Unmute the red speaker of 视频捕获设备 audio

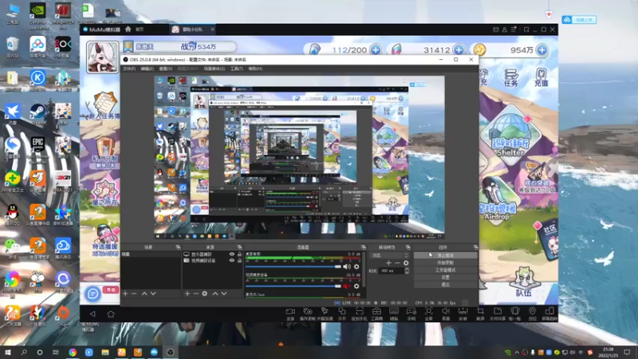[x=346, y=286]
